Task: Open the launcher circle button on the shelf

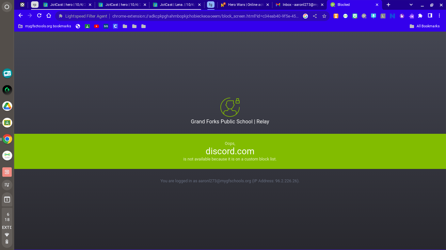Action: pos(7,7)
